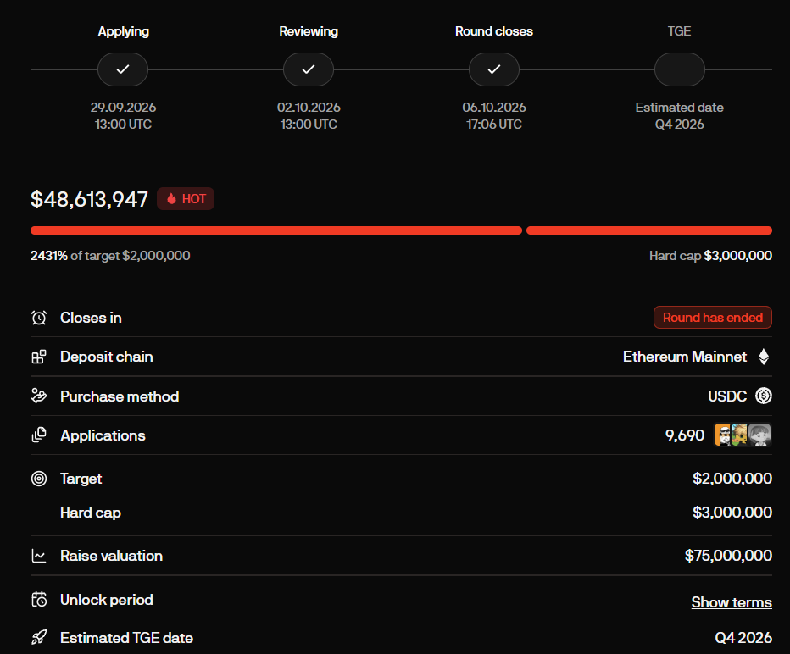This screenshot has height=654, width=790.
Task: Click the 29.09.2026 date under Applying
Action: point(123,108)
